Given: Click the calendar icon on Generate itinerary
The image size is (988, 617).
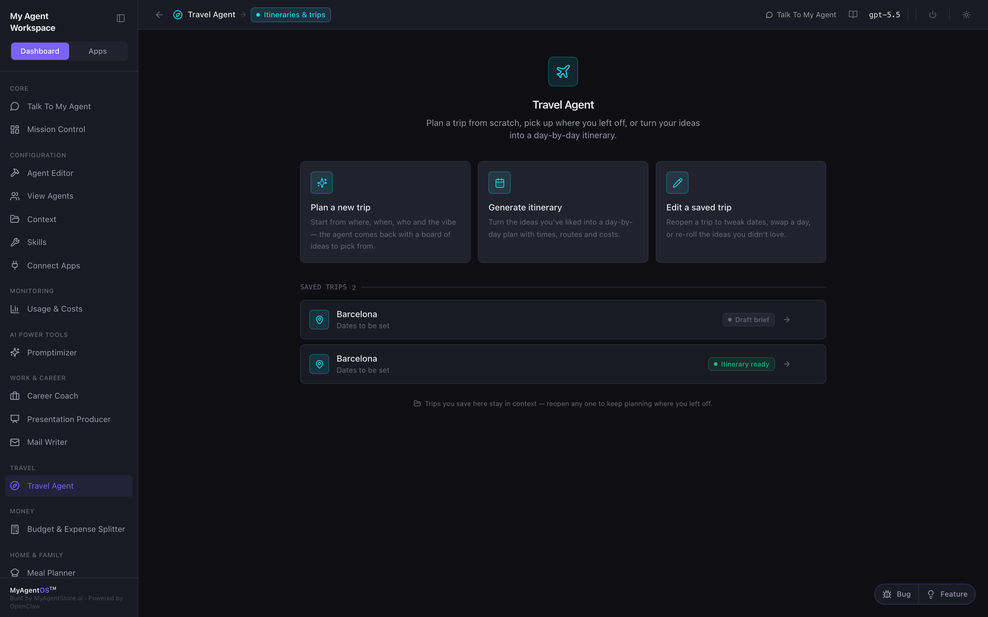Looking at the screenshot, I should pyautogui.click(x=499, y=182).
